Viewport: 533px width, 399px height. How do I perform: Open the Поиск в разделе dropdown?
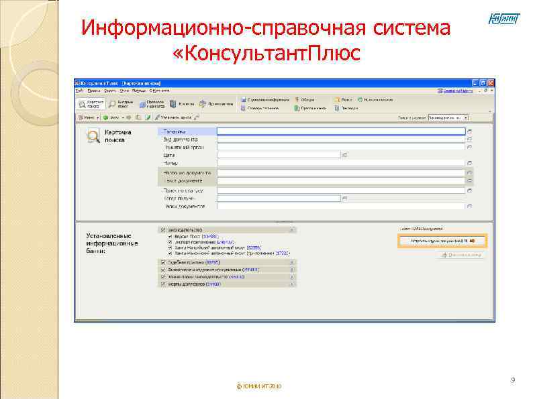click(448, 118)
